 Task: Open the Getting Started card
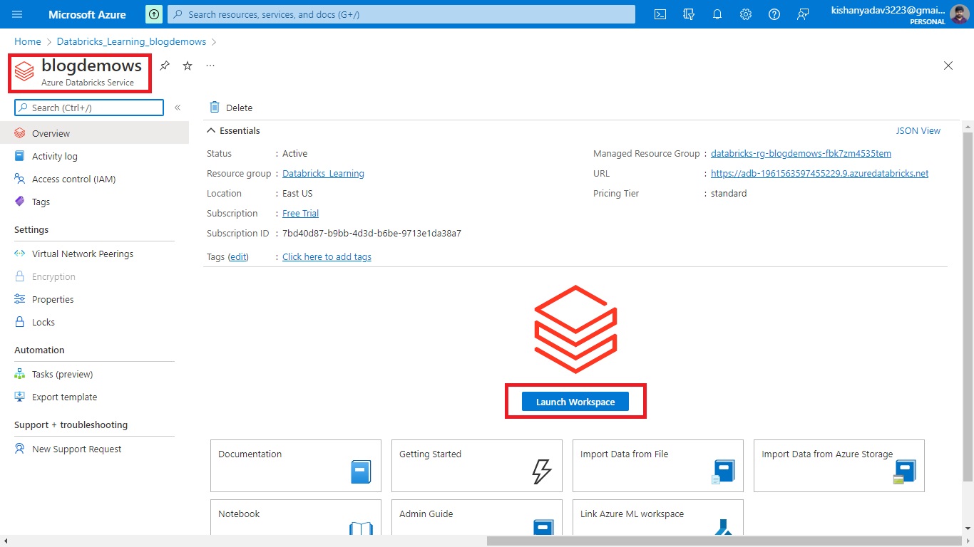pos(477,466)
